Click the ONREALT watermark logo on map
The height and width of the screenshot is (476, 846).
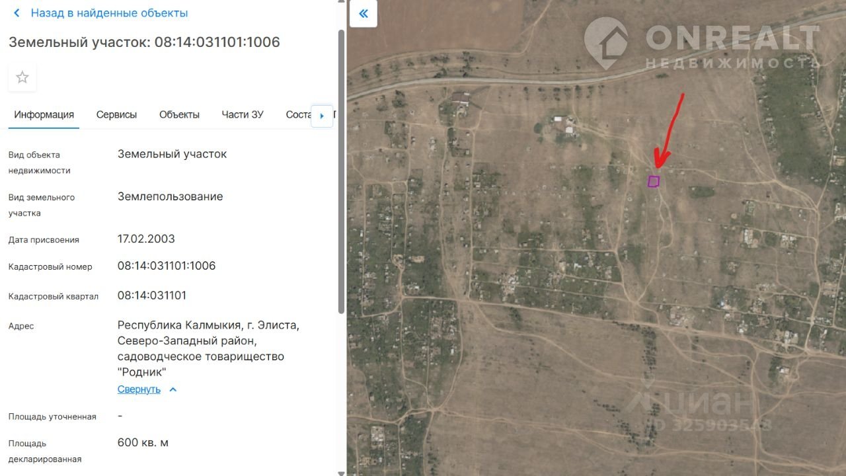(702, 42)
